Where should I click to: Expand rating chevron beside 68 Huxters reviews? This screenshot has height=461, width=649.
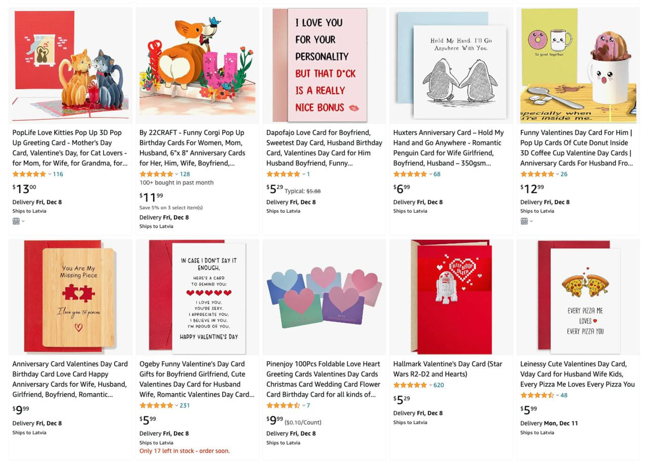[x=430, y=174]
